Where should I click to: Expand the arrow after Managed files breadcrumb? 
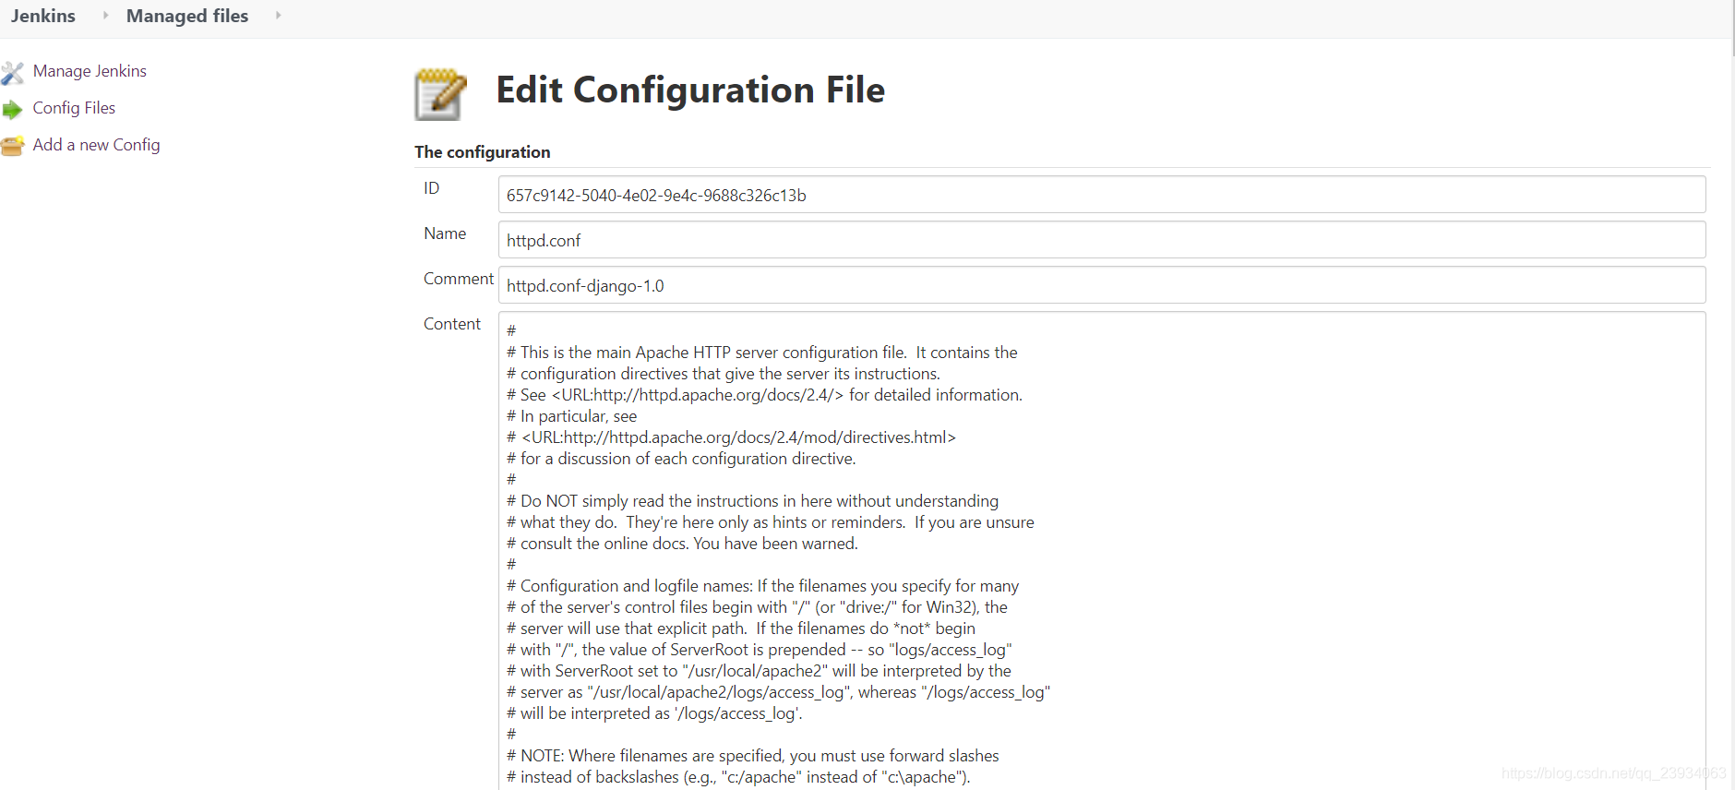tap(278, 16)
